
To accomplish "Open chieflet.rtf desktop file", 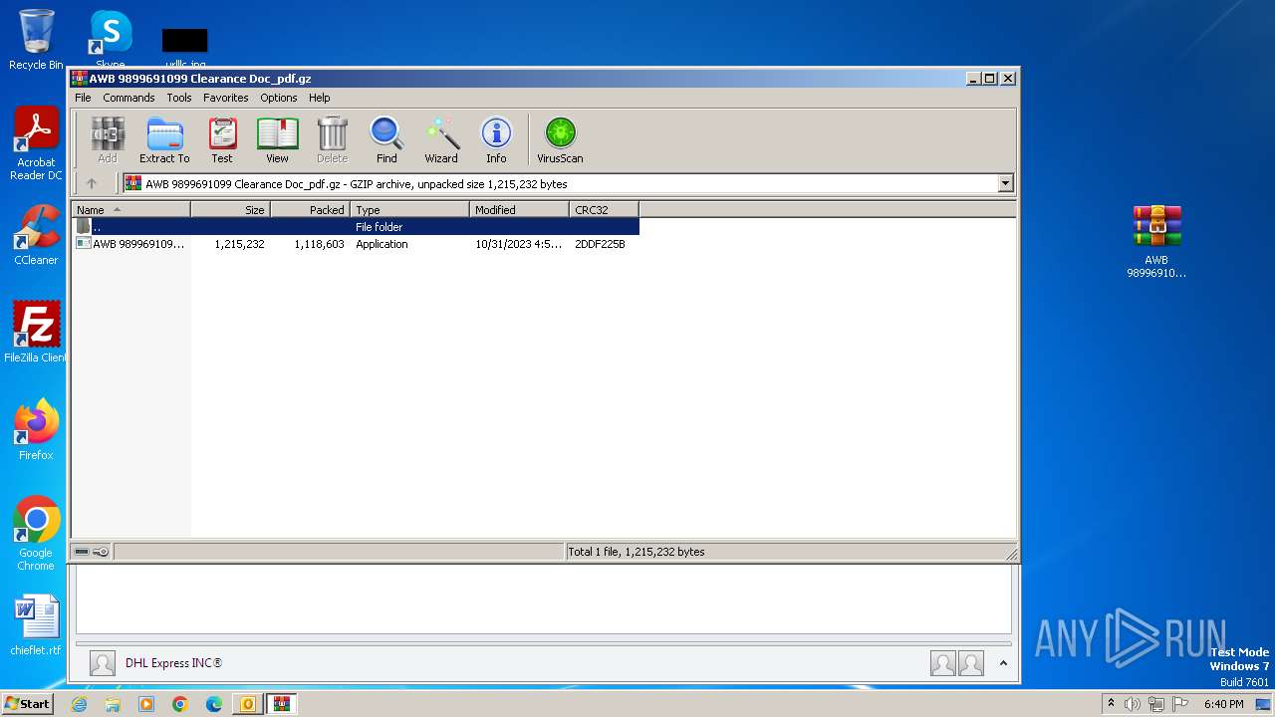I will [36, 625].
